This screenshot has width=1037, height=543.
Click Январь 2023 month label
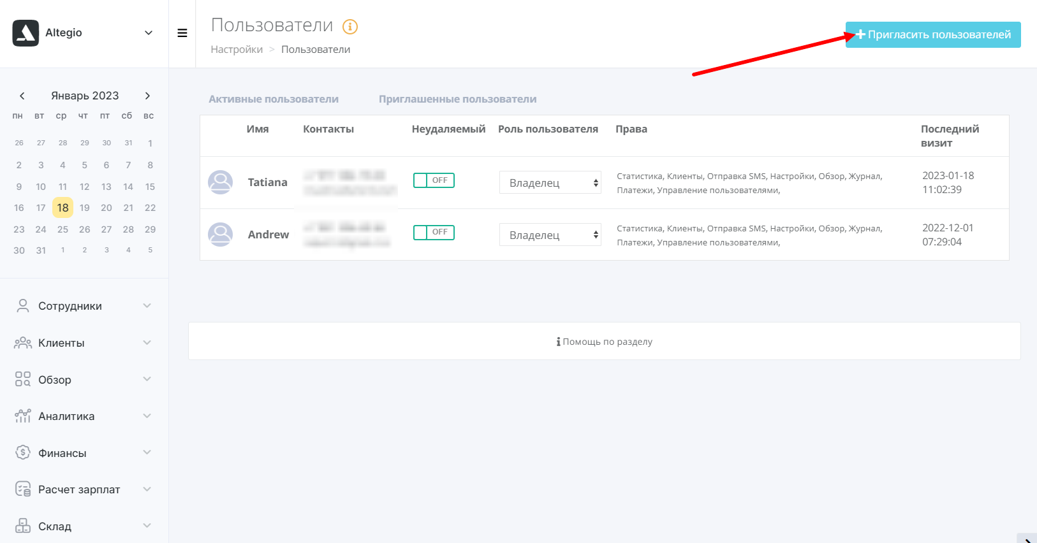click(x=85, y=96)
